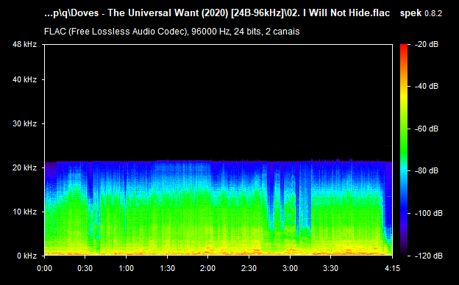Click the 0:30 time axis label
459x285 pixels.
(x=85, y=268)
